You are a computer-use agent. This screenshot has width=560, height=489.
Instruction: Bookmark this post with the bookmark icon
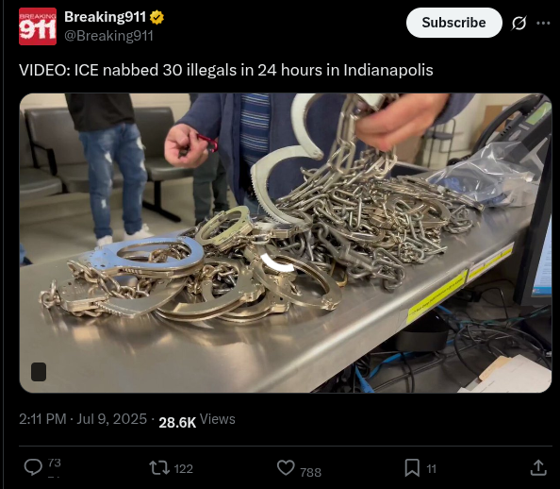[x=412, y=467]
